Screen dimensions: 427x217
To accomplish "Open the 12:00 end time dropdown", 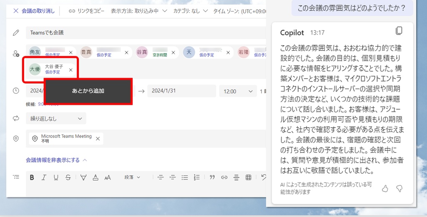I will (x=238, y=91).
